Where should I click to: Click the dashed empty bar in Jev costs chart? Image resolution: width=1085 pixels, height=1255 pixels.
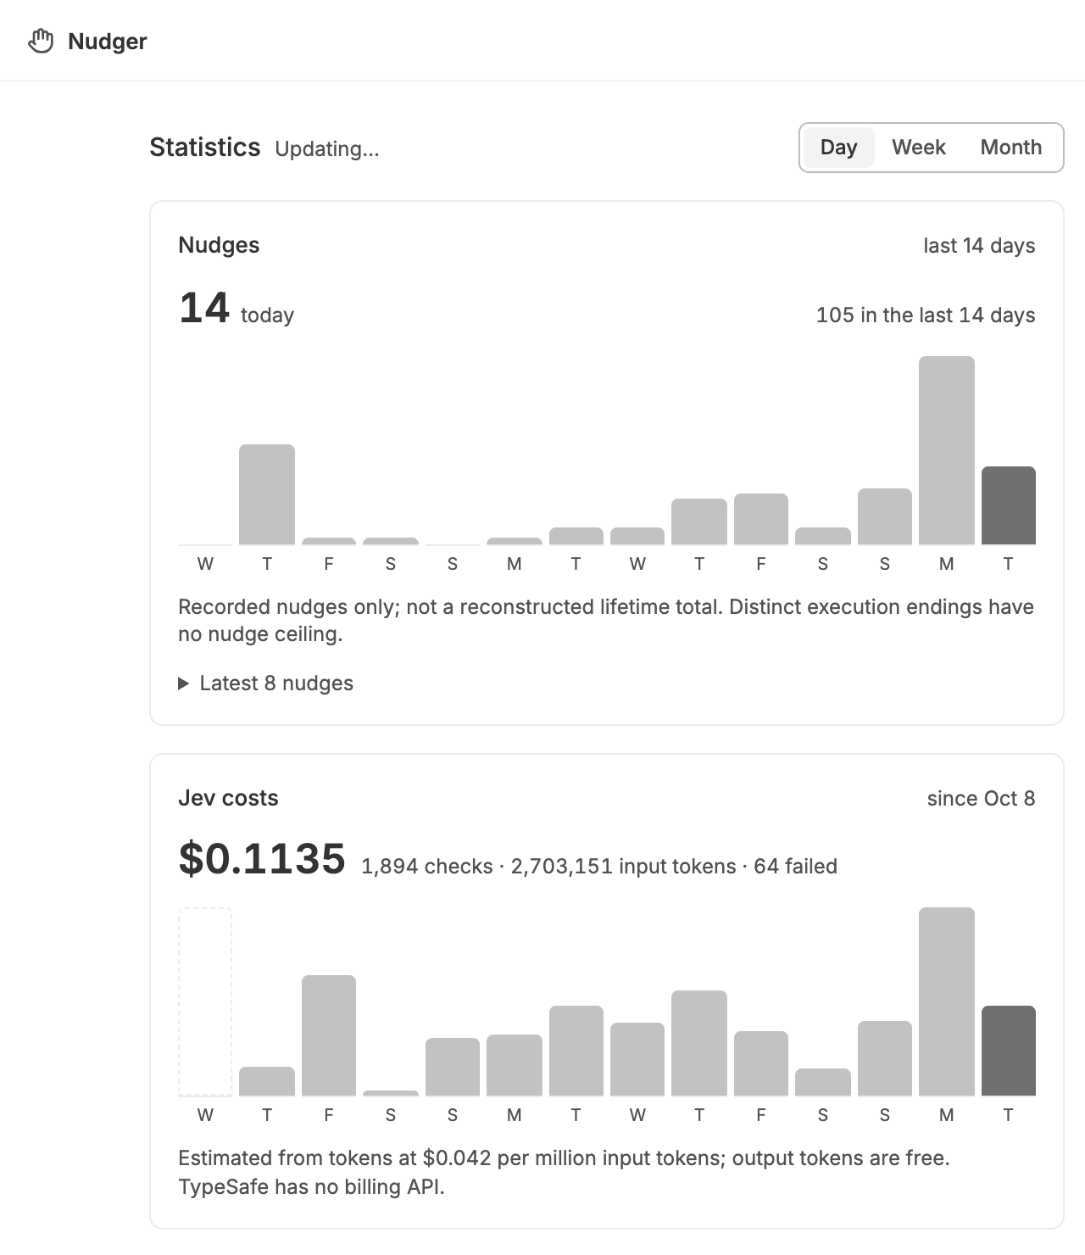204,1001
